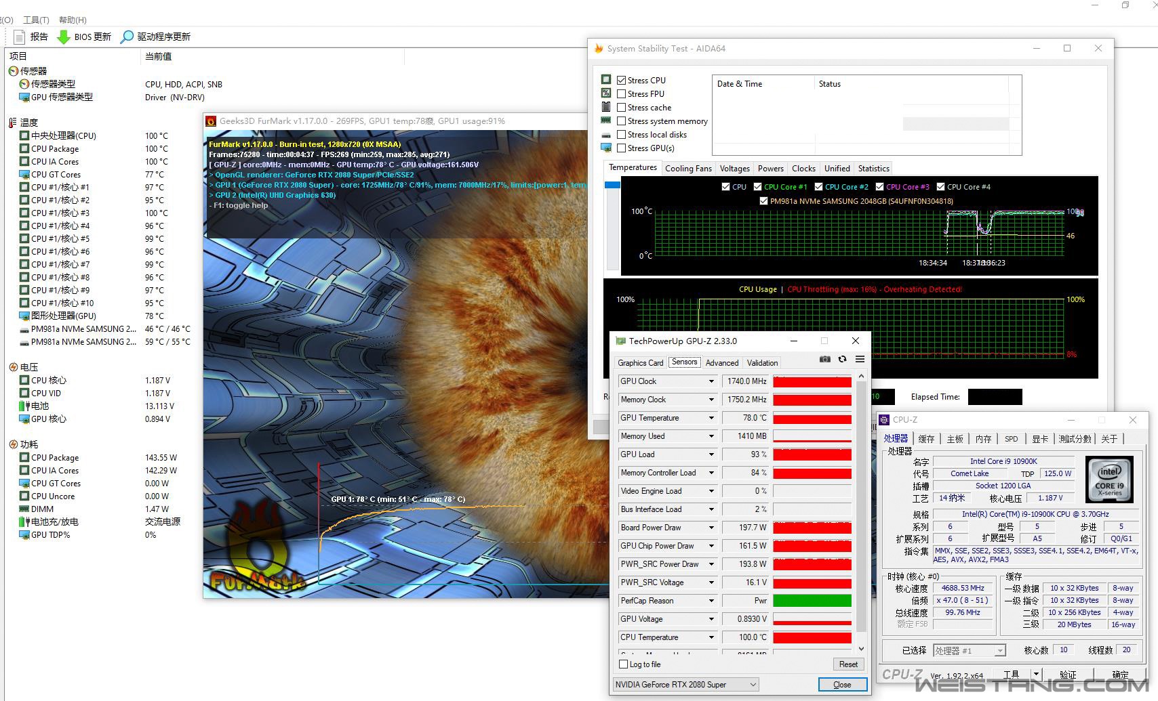Image resolution: width=1158 pixels, height=701 pixels.
Task: Toggle CPU Core #1 graph checkbox
Action: (x=757, y=187)
